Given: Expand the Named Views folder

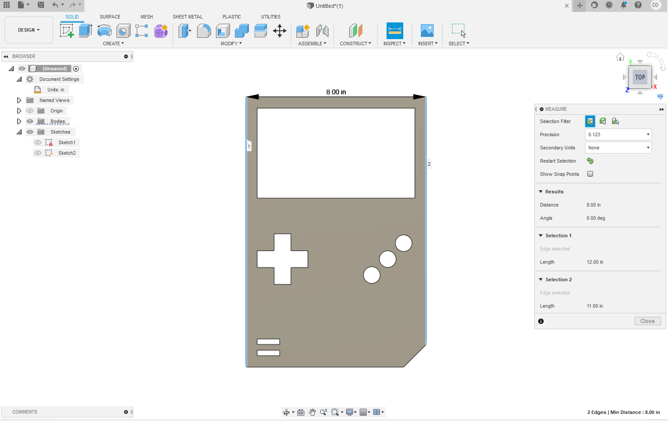Looking at the screenshot, I should coord(19,100).
